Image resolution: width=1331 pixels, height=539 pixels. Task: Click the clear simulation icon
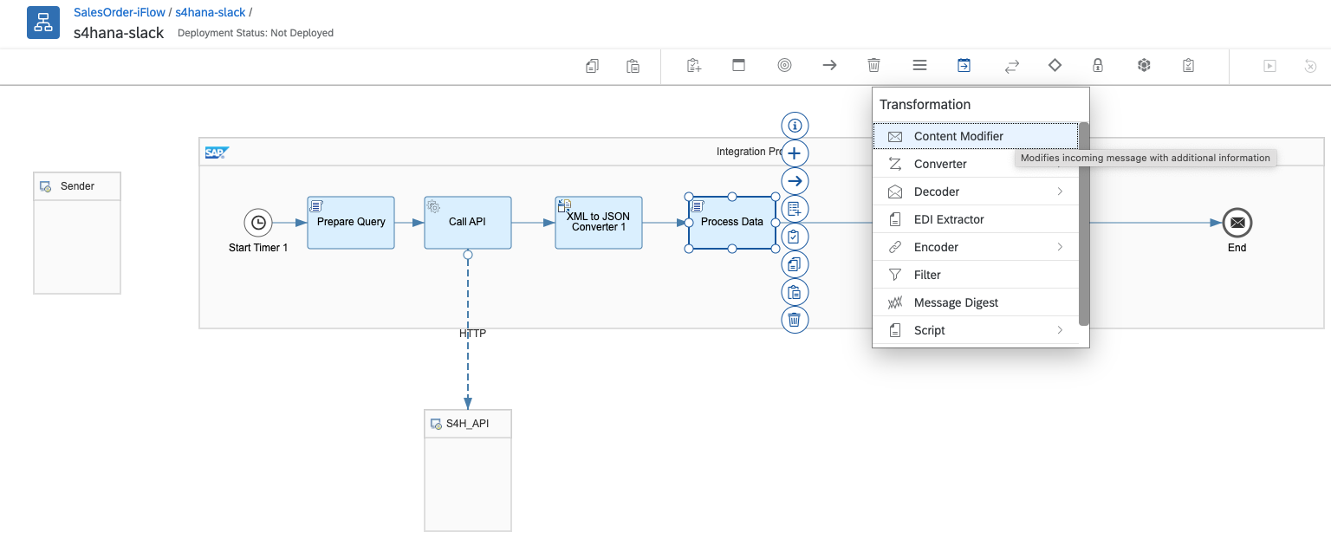1311,65
